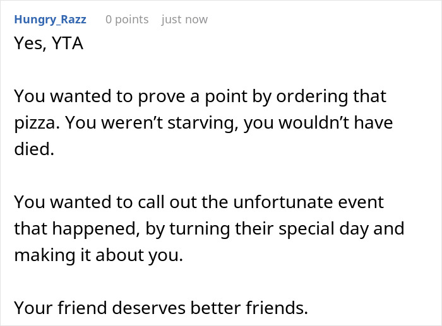Click the 'just now' timestamp

[x=184, y=20]
